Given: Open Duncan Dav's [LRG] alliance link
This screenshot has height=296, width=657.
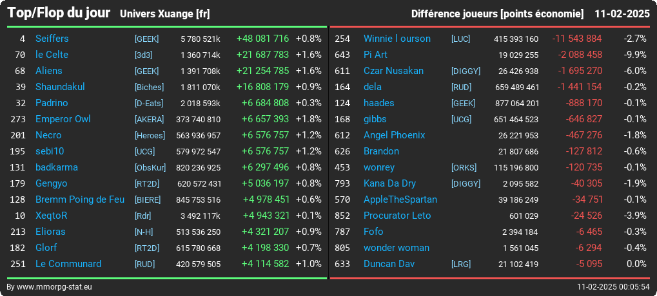Looking at the screenshot, I should pos(461,264).
